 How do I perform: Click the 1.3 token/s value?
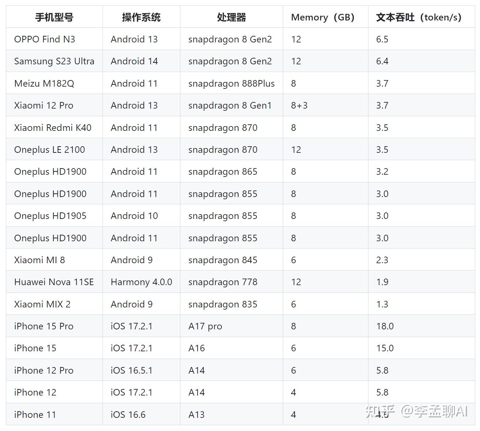[x=382, y=304]
